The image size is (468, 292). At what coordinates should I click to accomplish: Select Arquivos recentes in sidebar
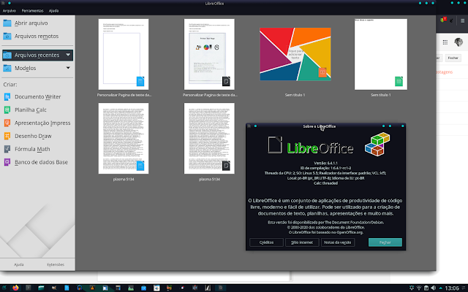(37, 55)
